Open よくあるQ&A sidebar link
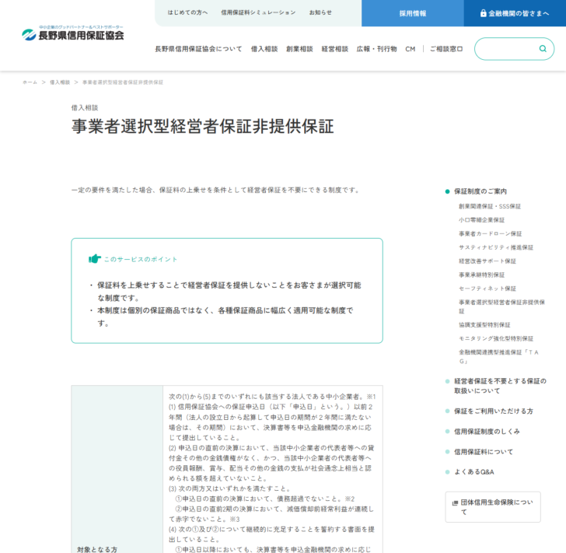The height and width of the screenshot is (553, 566). [x=474, y=472]
